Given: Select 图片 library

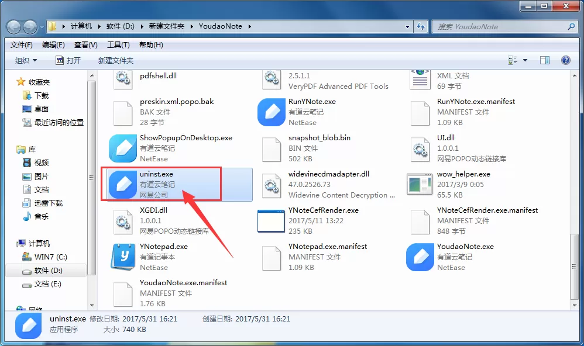Looking at the screenshot, I should pyautogui.click(x=36, y=177).
